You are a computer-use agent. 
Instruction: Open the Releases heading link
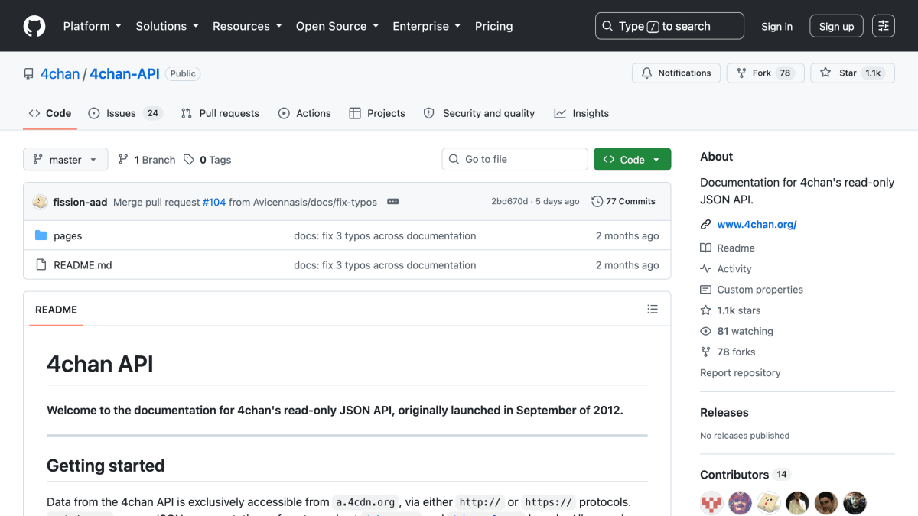[724, 412]
